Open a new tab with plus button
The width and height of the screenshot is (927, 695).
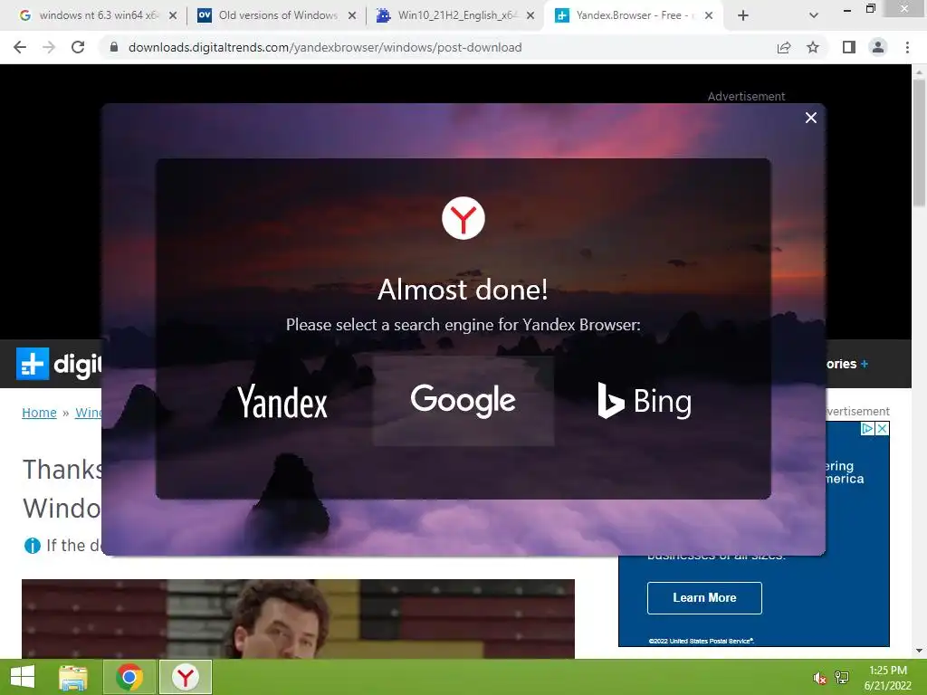click(x=743, y=16)
